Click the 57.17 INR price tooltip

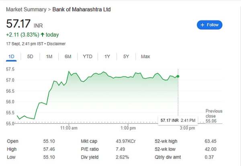(x=178, y=120)
